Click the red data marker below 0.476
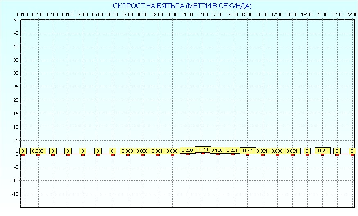Viewport: 358px width, 216px height. (x=203, y=154)
